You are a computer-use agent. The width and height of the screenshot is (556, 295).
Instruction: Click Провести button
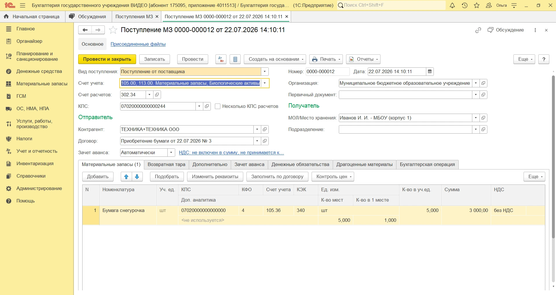pos(193,59)
